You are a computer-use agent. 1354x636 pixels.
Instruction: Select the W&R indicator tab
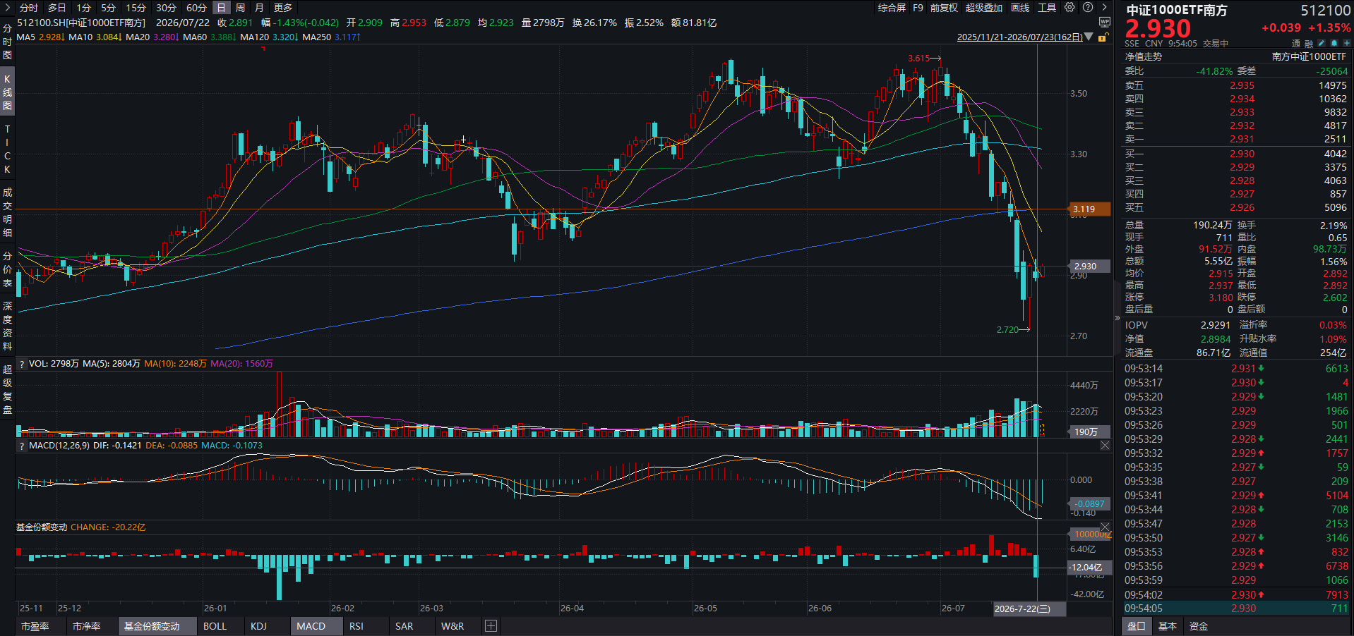(453, 626)
